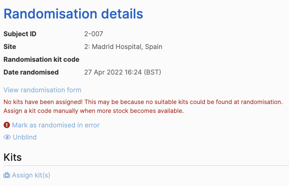Screen dimensions: 289x186
Task: Mark subject as randomised in error
Action: 56,125
